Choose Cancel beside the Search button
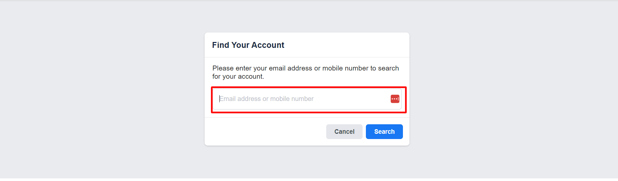 click(344, 131)
